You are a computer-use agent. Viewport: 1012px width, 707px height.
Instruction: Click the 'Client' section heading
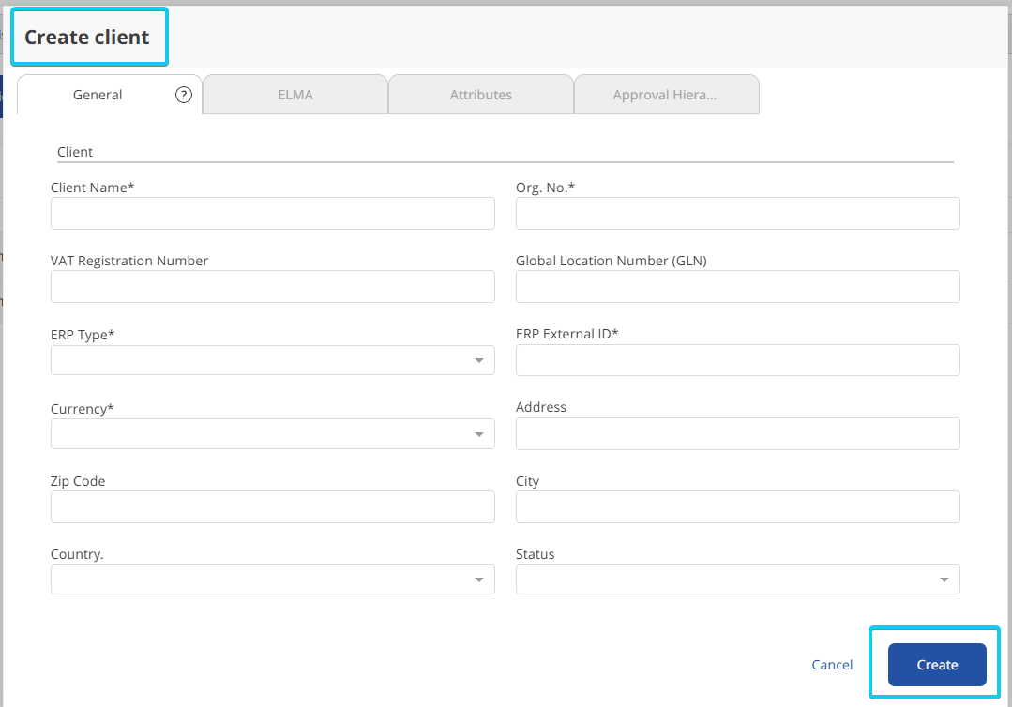[x=75, y=152]
